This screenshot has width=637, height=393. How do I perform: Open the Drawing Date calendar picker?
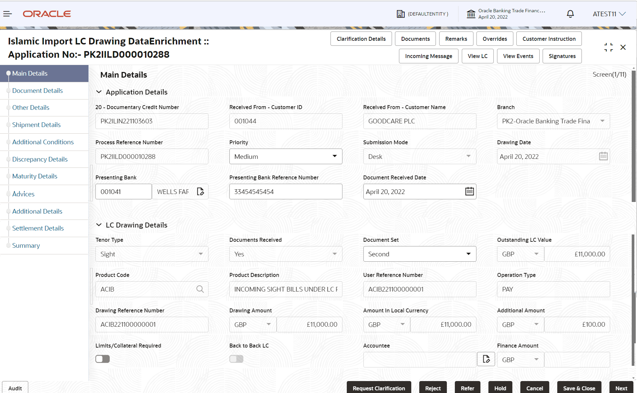pos(603,156)
